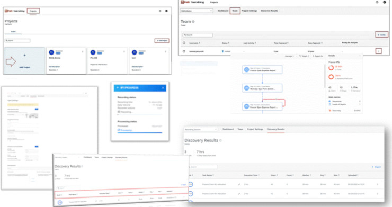This screenshot has width=392, height=207.
Task: Toggle the lower blue switch in Project Settings window
Action: (37, 147)
